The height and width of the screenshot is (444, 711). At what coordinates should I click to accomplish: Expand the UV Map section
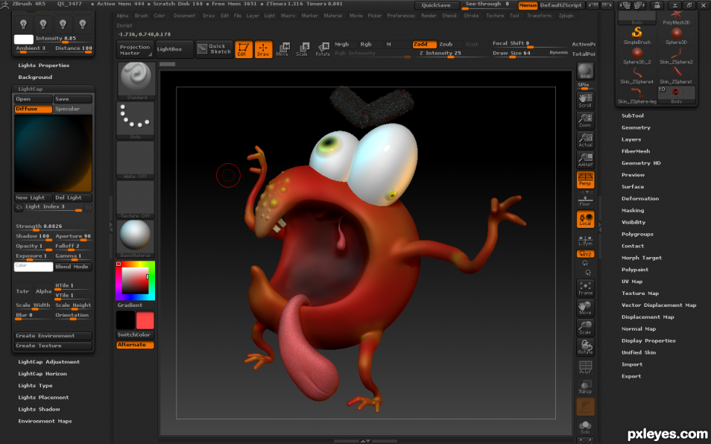(632, 282)
